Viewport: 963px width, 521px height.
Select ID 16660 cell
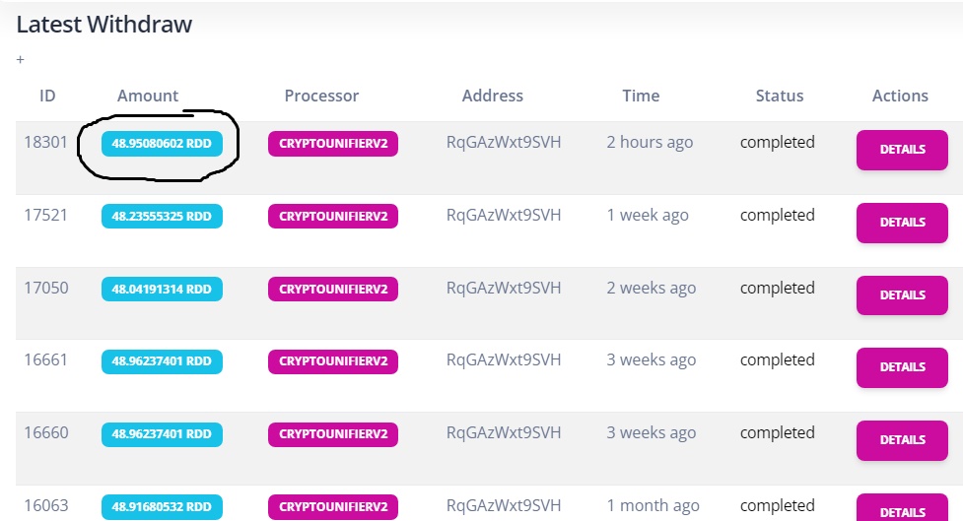point(45,432)
